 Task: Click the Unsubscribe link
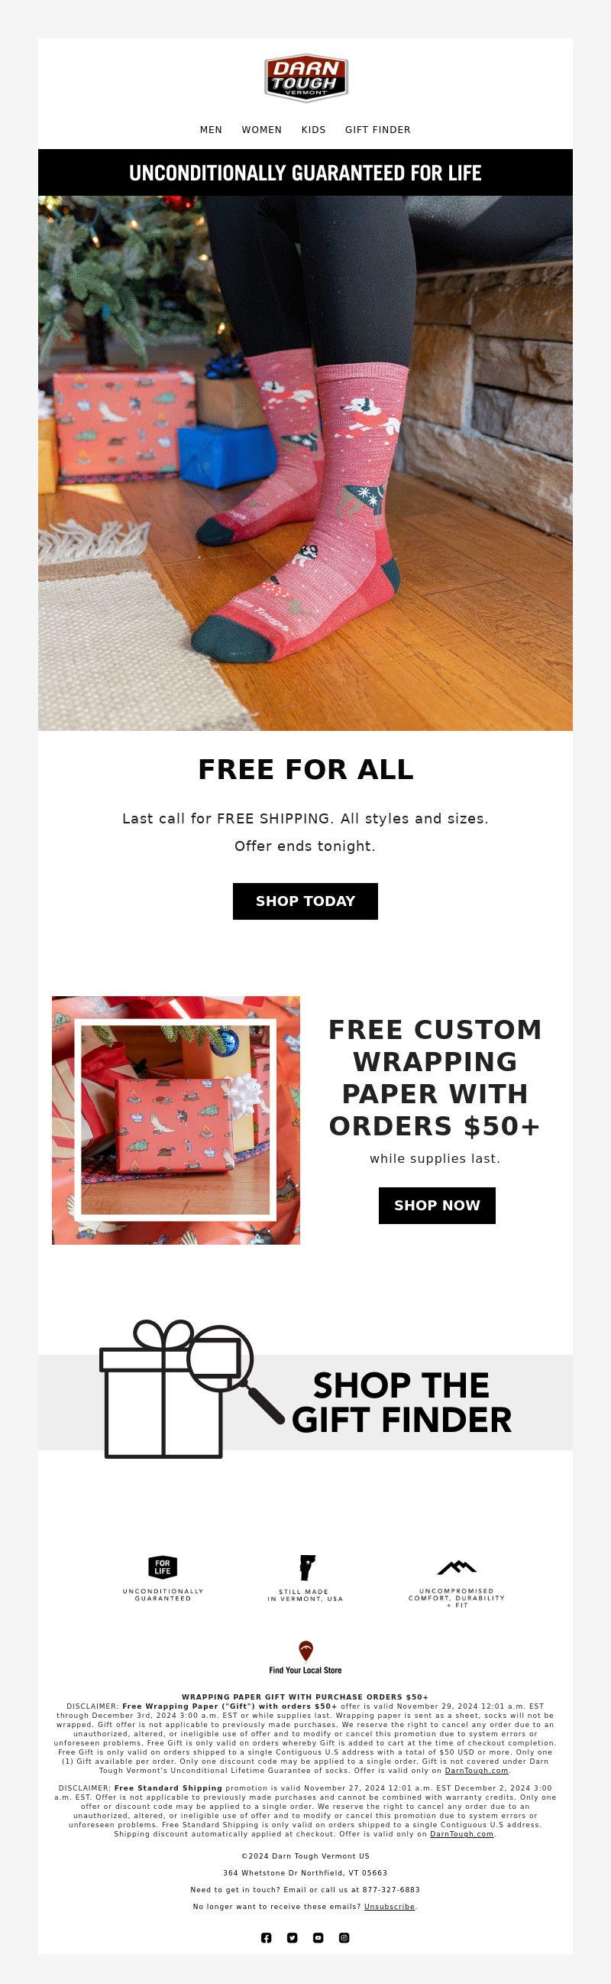coord(390,1906)
